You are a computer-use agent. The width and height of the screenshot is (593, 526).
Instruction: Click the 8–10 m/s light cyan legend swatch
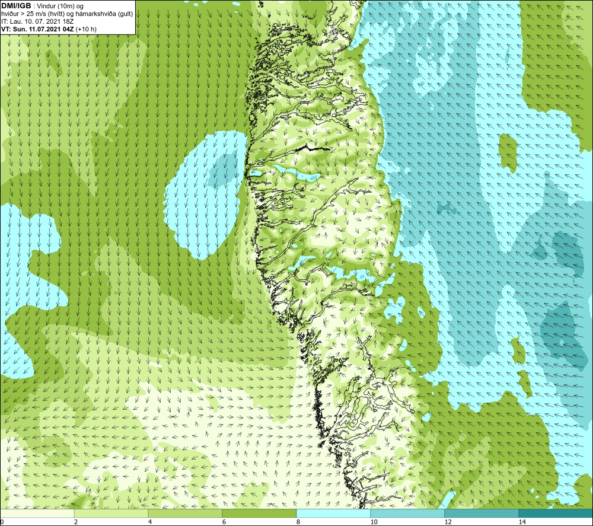(333, 514)
